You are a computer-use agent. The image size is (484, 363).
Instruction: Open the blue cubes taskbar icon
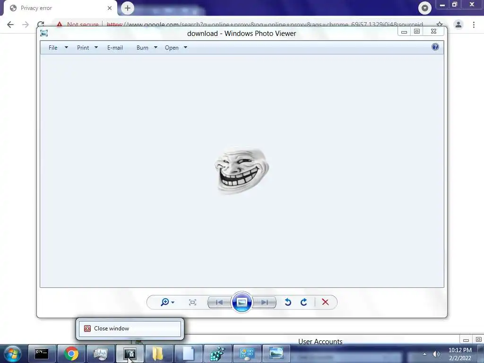(217, 354)
